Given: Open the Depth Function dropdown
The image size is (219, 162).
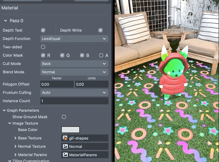Looking at the screenshot, I should point(74,39).
